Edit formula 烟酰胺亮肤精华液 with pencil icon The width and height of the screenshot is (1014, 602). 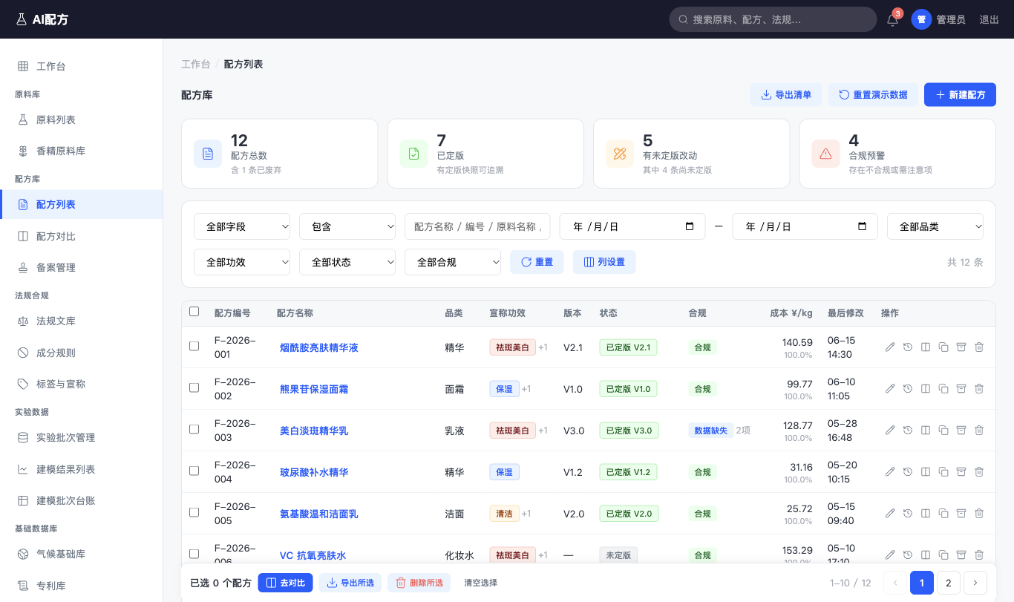point(890,347)
